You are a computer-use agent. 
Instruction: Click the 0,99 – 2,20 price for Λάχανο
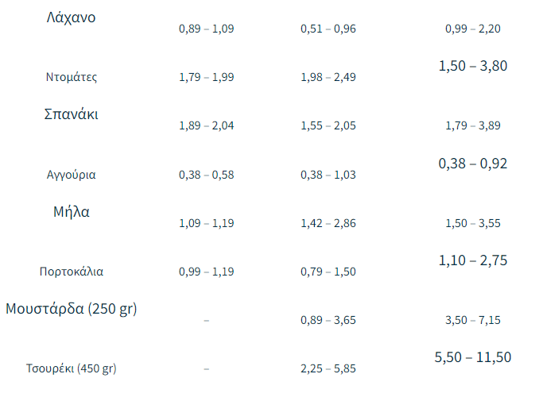click(473, 29)
